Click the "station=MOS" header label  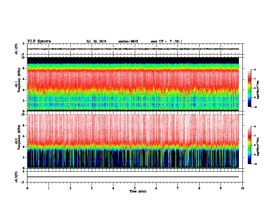click(x=128, y=41)
